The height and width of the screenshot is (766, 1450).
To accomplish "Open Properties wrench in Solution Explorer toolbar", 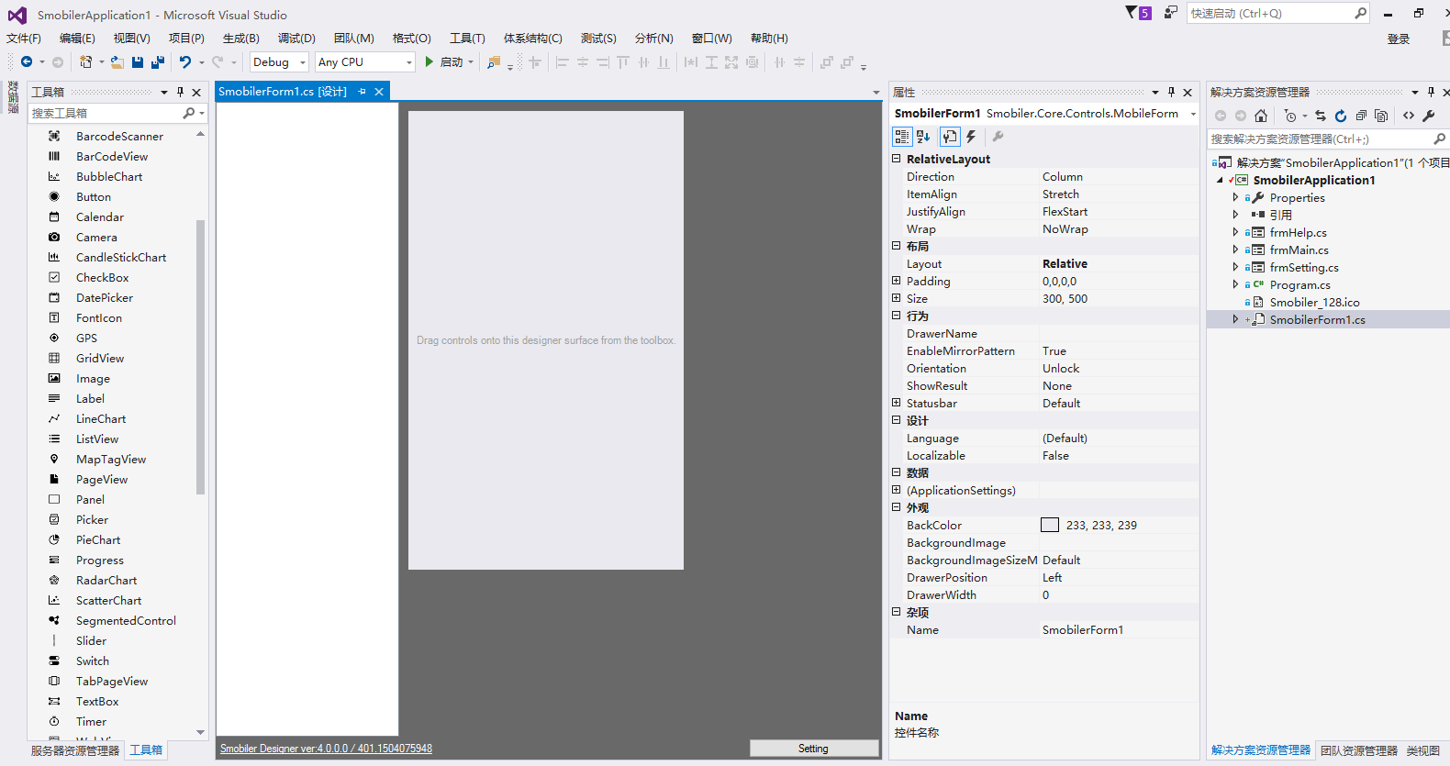I will [1429, 116].
